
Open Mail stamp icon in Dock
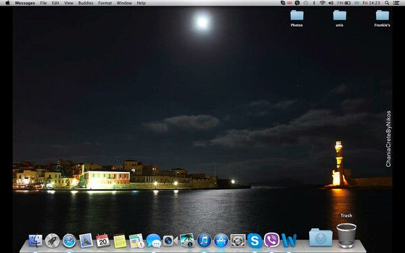pyautogui.click(x=86, y=241)
